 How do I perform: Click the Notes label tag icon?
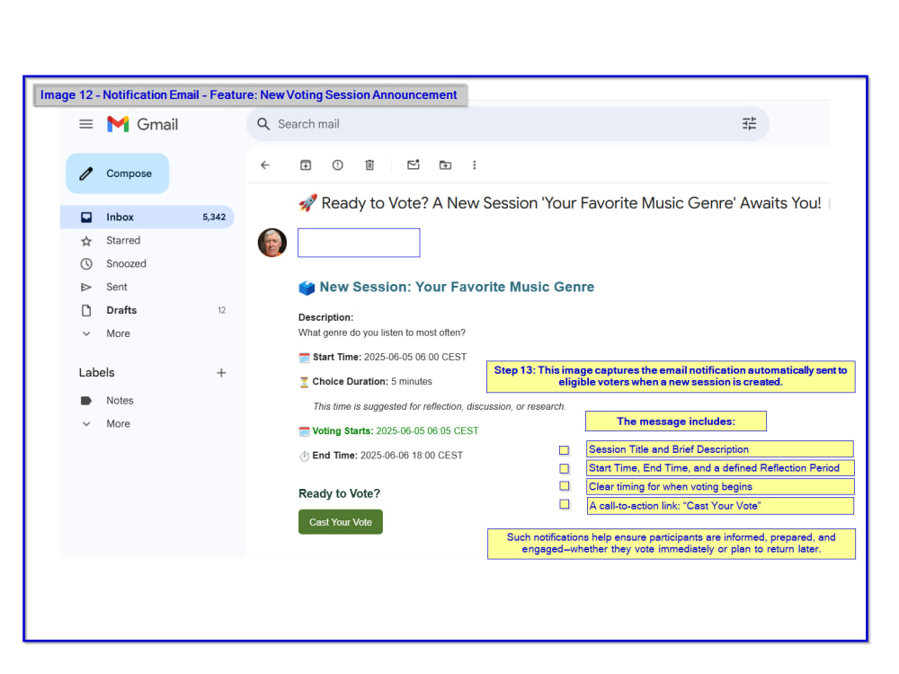(86, 401)
